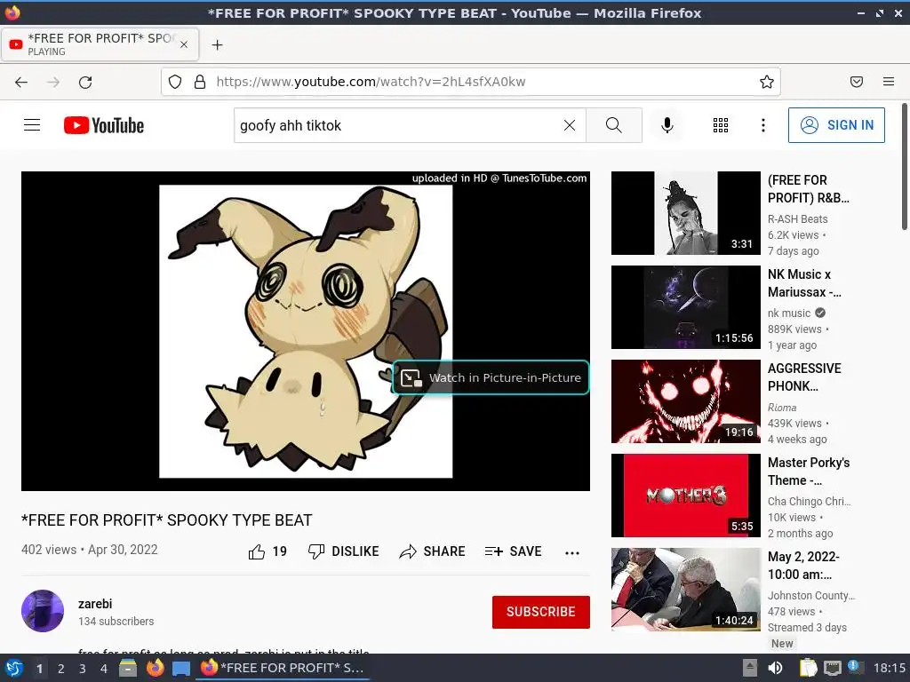Click the show desktop taskbar icon
The width and height of the screenshot is (910, 682).
coord(181,668)
